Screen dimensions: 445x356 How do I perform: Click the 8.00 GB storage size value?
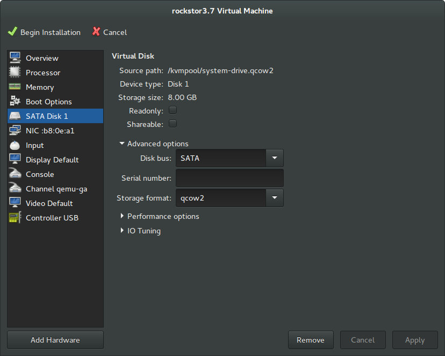tap(182, 97)
